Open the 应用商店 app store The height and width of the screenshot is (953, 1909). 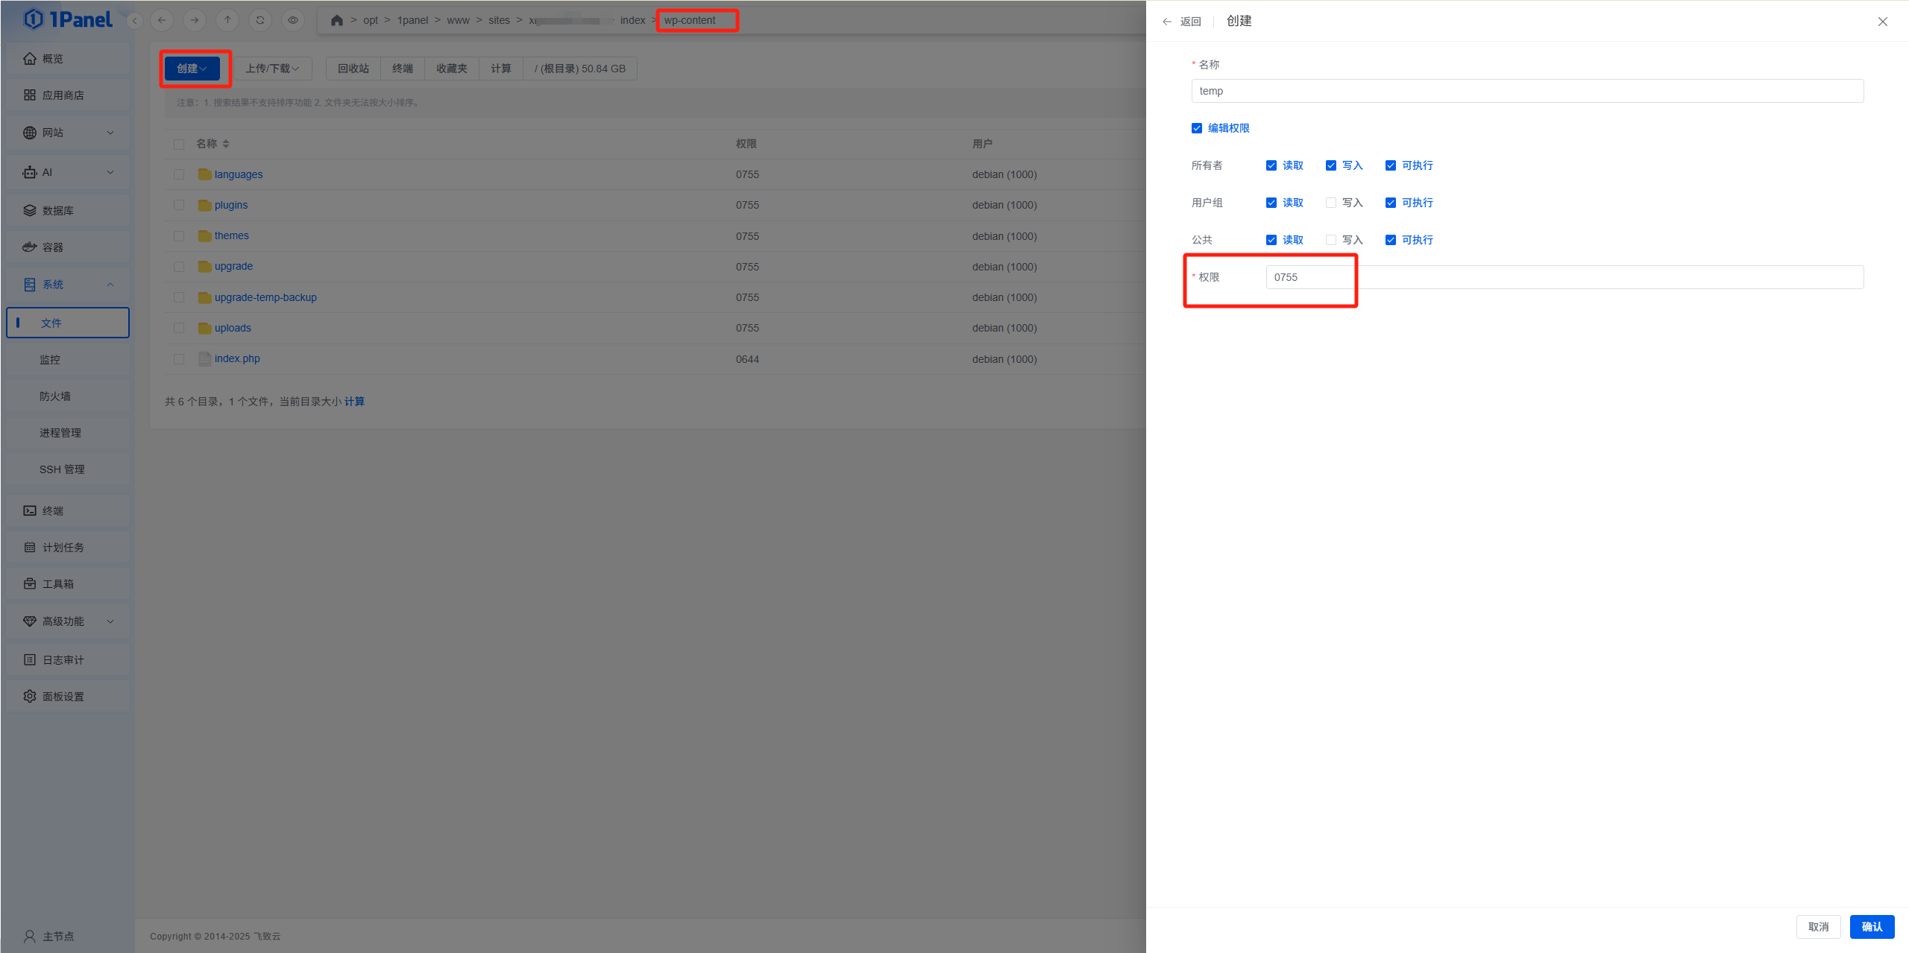pyautogui.click(x=64, y=95)
